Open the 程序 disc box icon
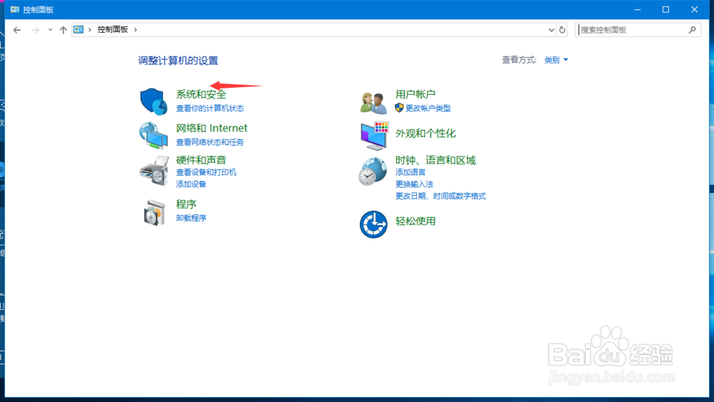The width and height of the screenshot is (714, 402). point(154,213)
